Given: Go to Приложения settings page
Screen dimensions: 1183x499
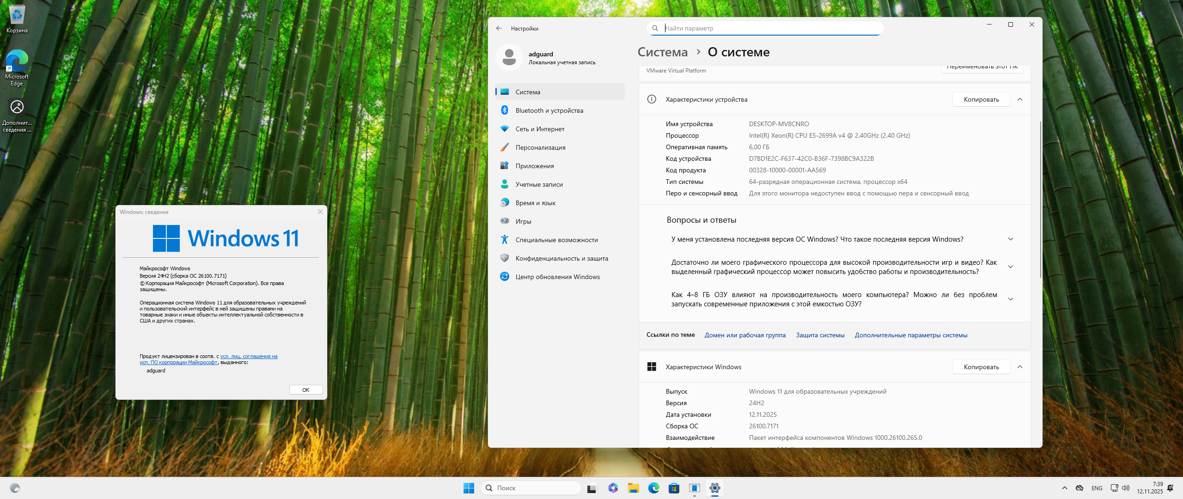Looking at the screenshot, I should (x=534, y=166).
